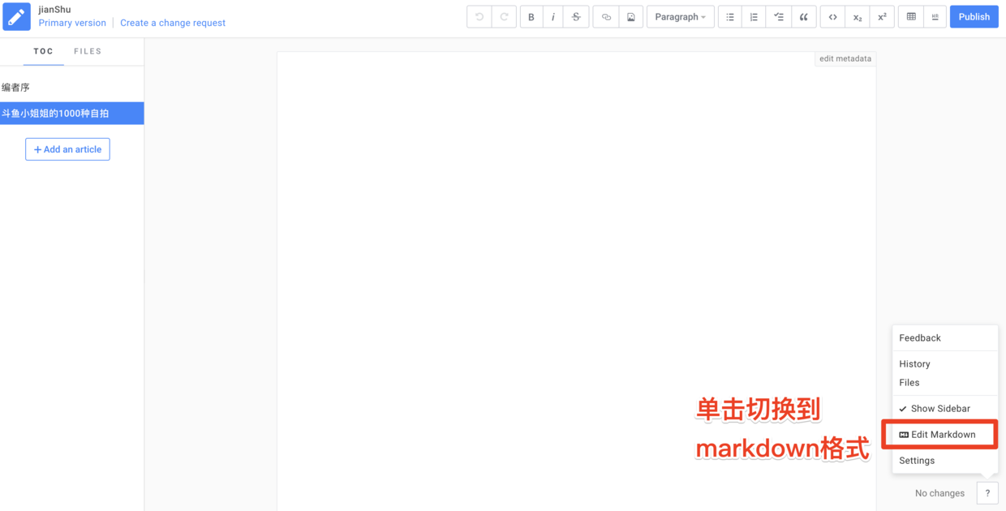The height and width of the screenshot is (511, 1006).
Task: Toggle the bulleted list
Action: (x=729, y=16)
